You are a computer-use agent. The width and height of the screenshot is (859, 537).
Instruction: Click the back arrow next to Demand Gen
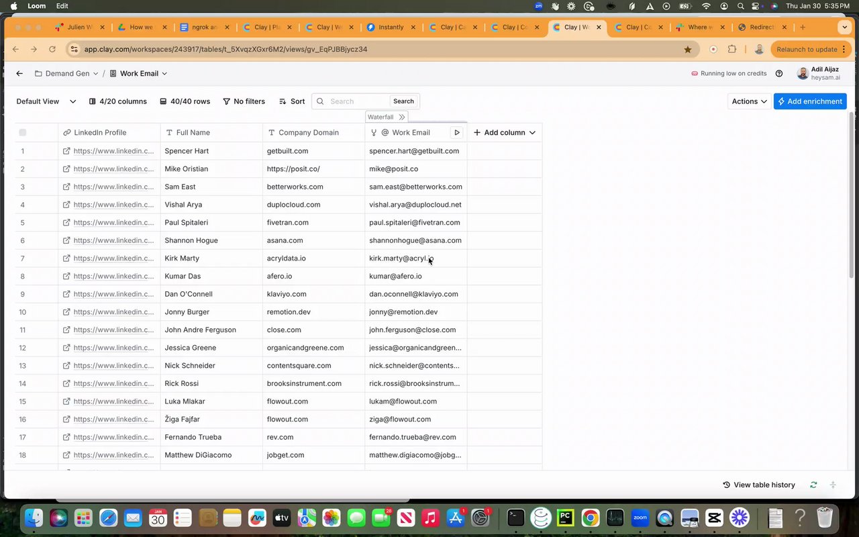click(19, 74)
